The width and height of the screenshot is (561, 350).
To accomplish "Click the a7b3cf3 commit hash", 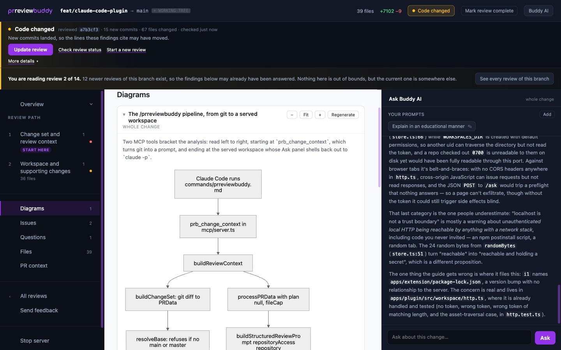I will tap(89, 30).
